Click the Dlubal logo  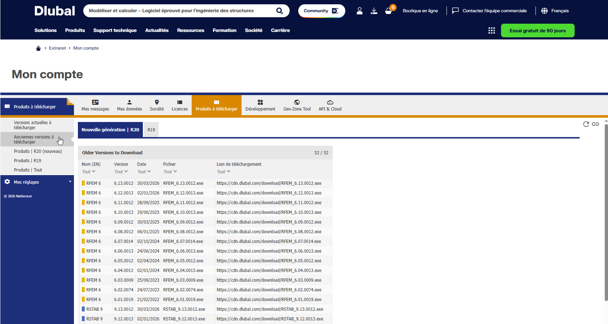(x=55, y=11)
